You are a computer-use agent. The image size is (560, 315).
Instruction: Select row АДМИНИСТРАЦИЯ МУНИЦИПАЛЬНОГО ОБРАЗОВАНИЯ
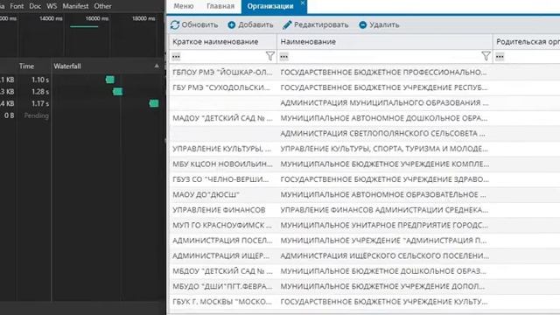[364, 103]
